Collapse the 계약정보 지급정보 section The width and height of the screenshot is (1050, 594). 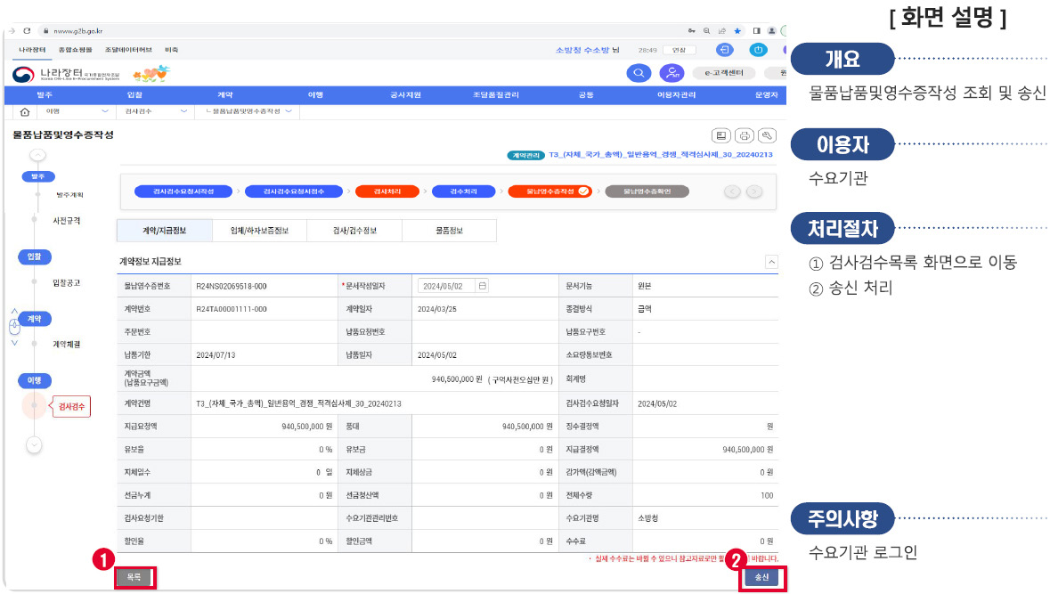tap(771, 262)
